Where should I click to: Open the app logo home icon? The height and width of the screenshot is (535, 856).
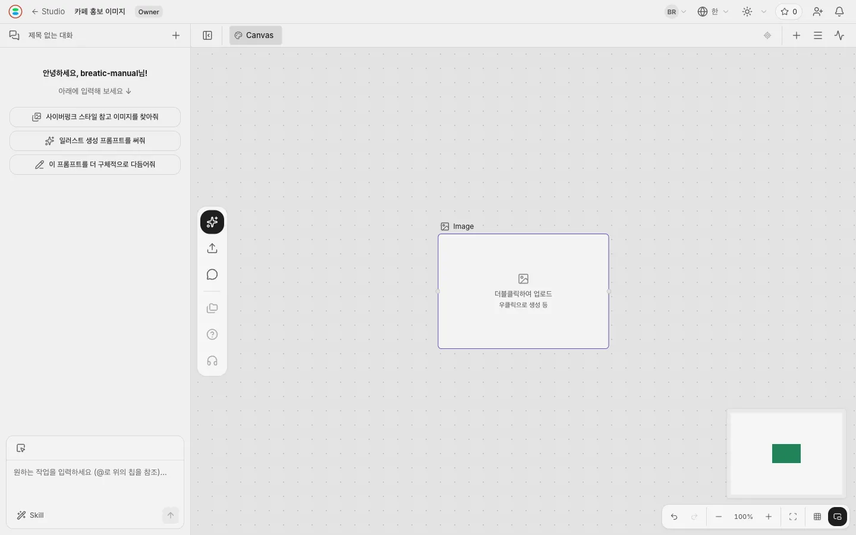tap(15, 11)
